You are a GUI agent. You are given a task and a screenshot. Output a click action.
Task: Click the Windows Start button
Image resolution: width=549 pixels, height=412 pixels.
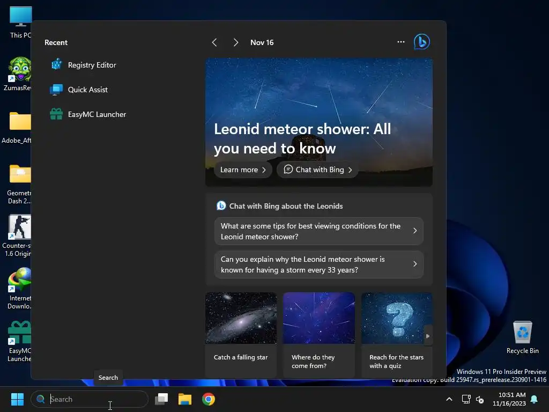(17, 399)
